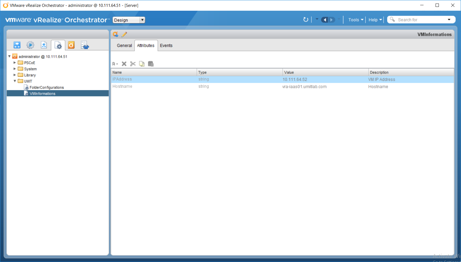Open the Packages view puzzle icon

(x=85, y=45)
